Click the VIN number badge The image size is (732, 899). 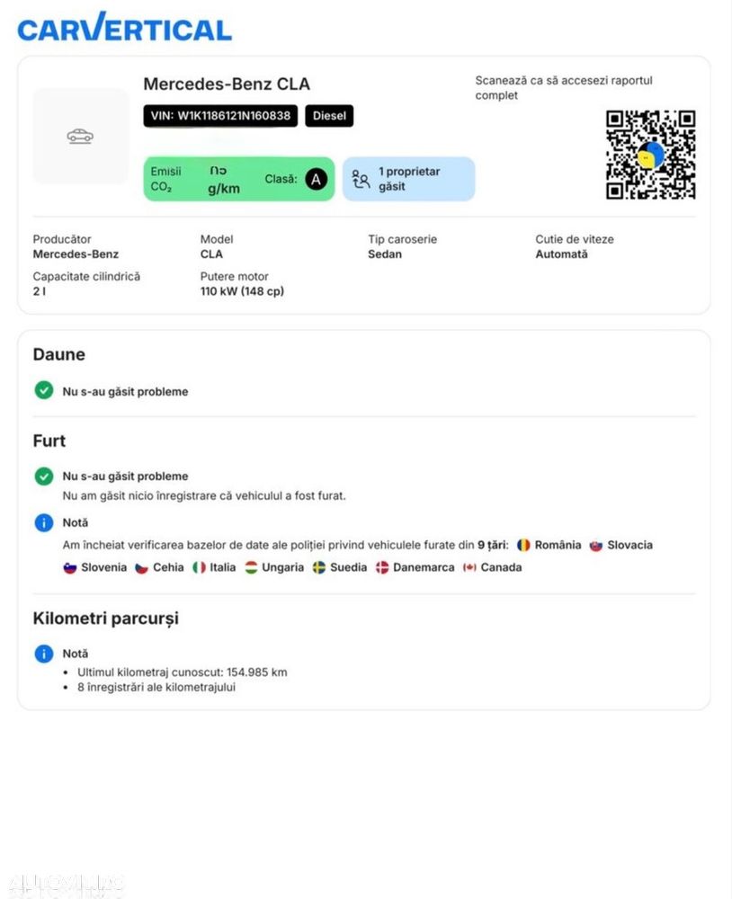pyautogui.click(x=220, y=116)
